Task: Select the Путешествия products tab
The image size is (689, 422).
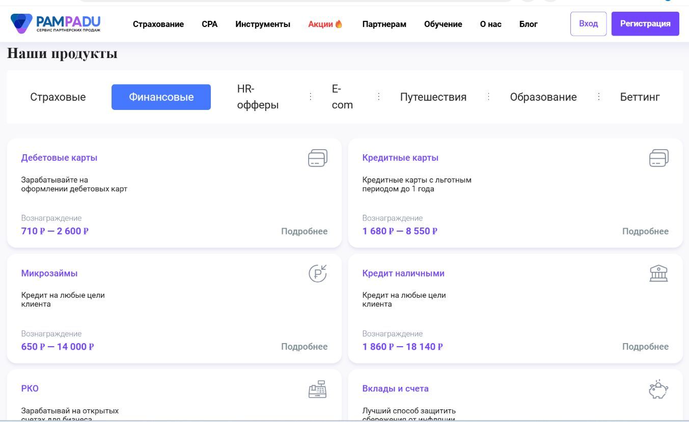Action: point(433,97)
